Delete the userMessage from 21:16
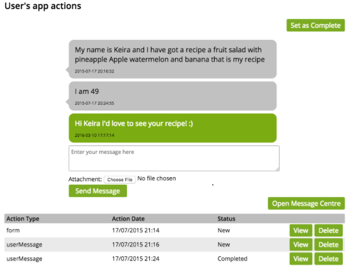Viewport: 355px width, 273px height. 328,245
